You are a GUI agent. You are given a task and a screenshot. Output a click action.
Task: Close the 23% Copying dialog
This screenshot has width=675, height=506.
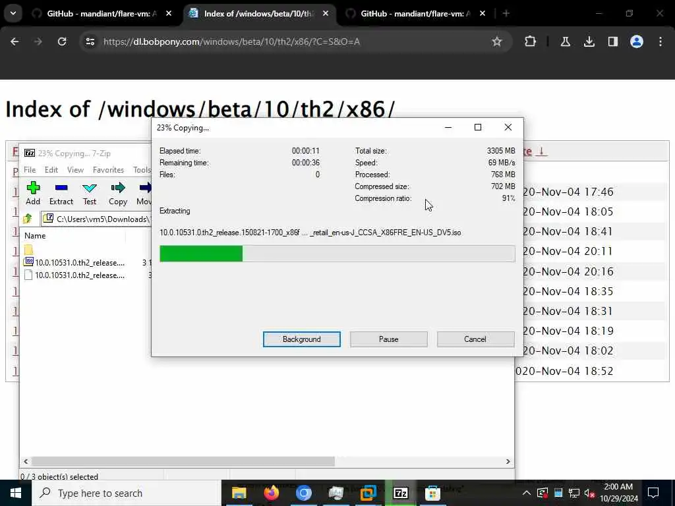[508, 127]
